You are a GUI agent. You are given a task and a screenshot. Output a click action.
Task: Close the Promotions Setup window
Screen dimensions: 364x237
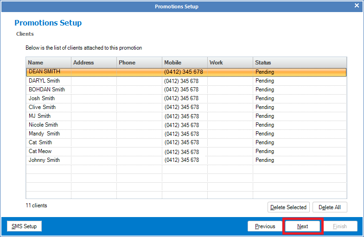coord(357,6)
